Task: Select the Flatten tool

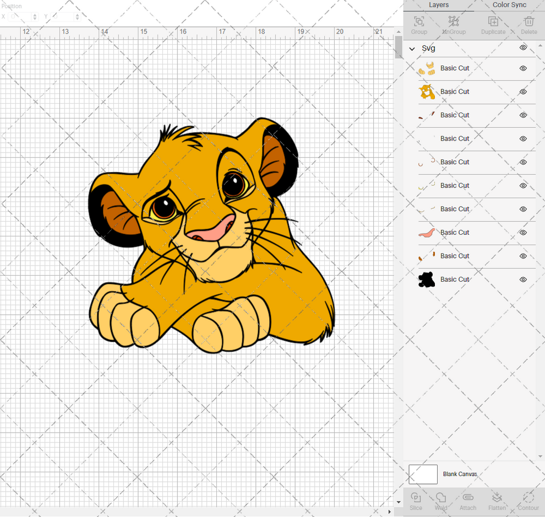Action: [497, 500]
